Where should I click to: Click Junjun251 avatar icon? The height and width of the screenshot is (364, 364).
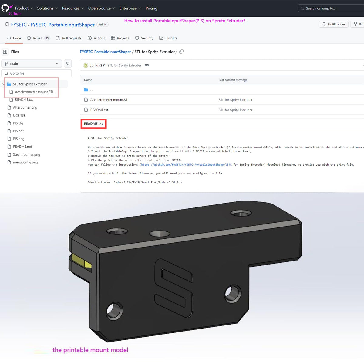[x=86, y=66]
